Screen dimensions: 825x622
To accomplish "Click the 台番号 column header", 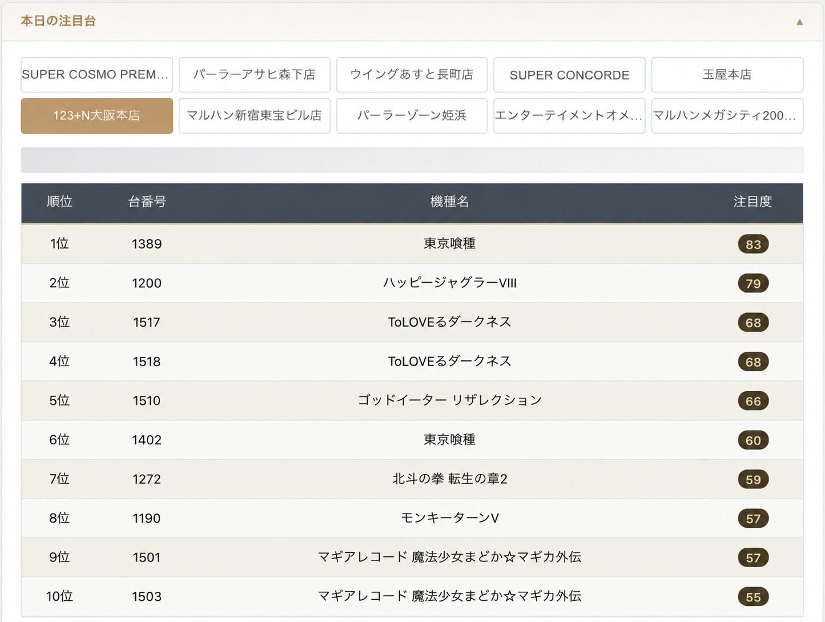I will pos(147,202).
